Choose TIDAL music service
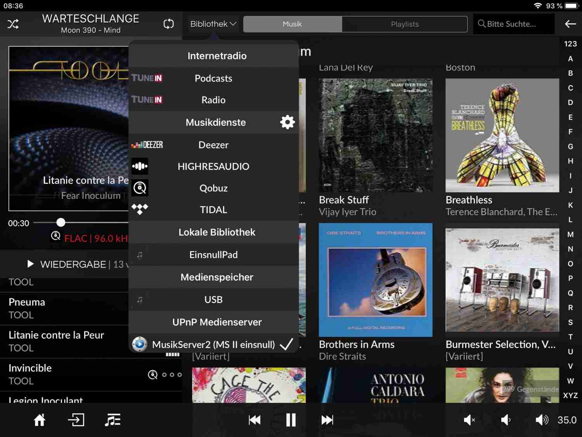Viewport: 582px width, 437px height. tap(213, 210)
